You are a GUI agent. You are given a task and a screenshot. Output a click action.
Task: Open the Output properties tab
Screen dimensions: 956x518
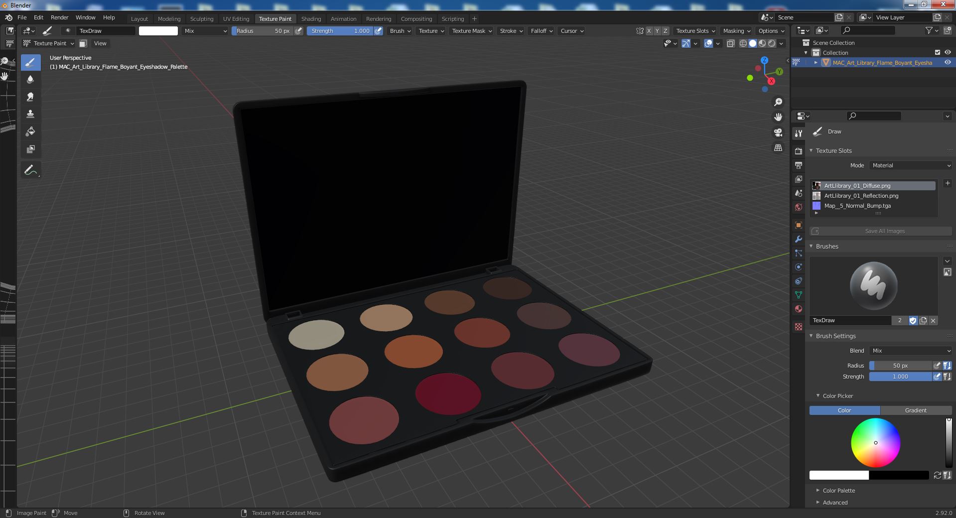pyautogui.click(x=799, y=165)
